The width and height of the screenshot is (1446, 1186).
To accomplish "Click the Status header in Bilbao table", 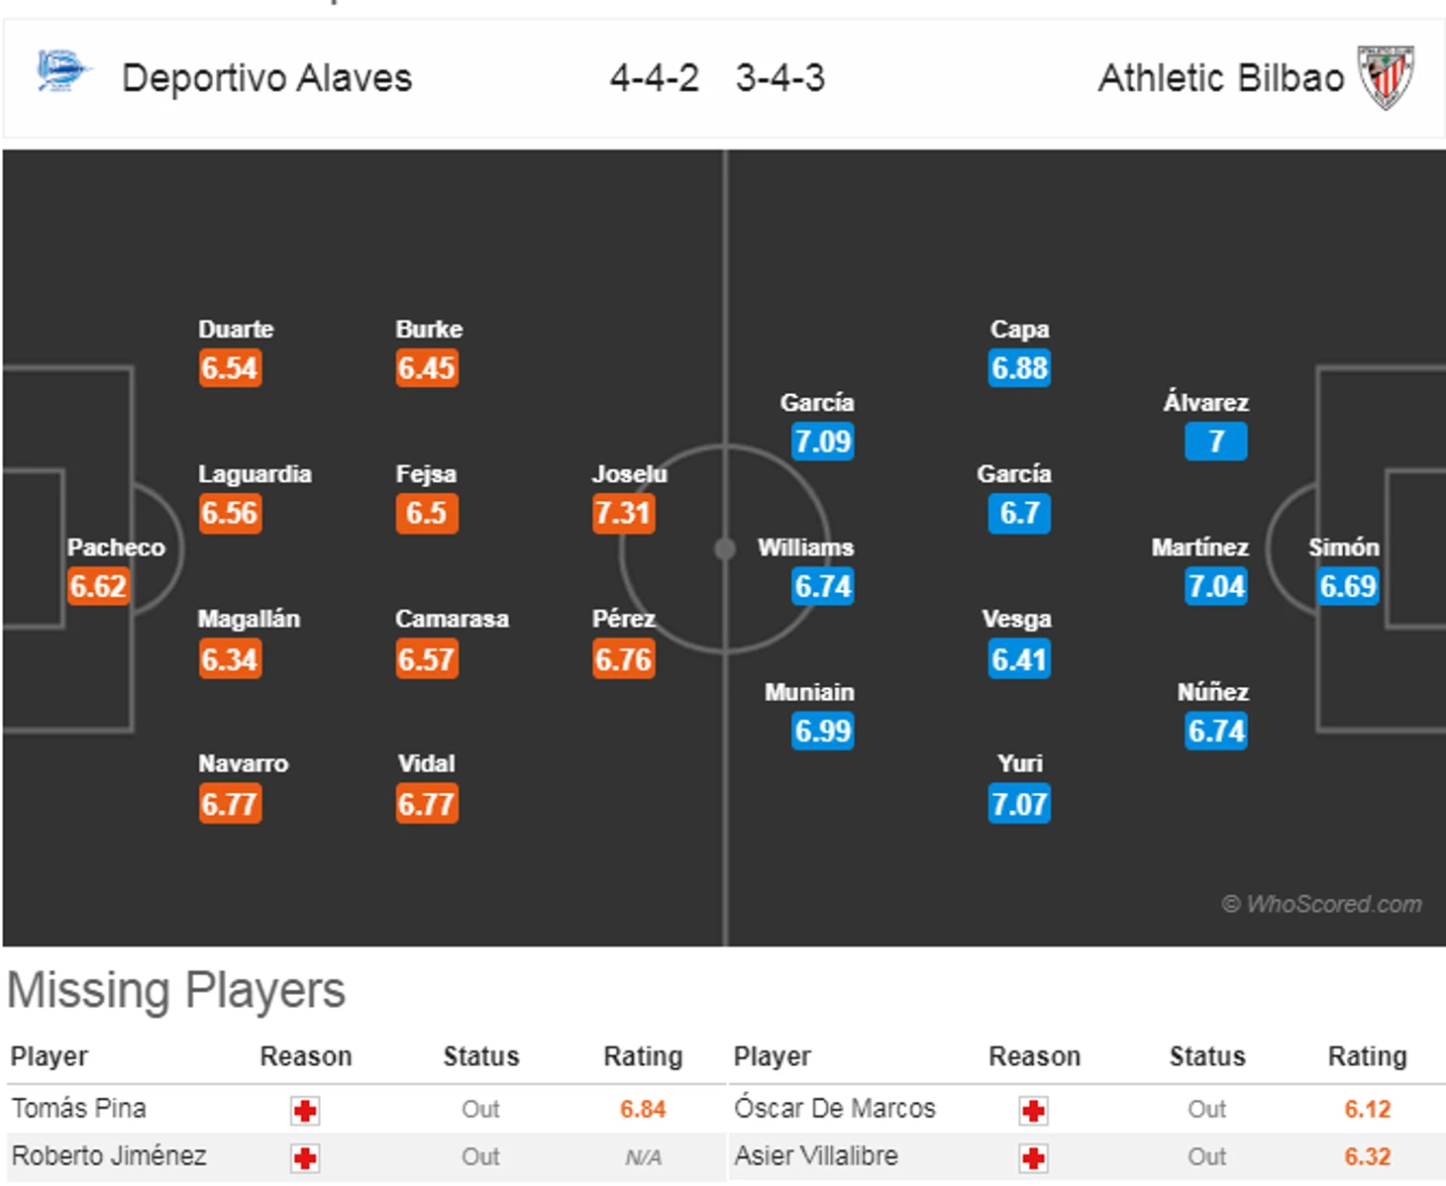I will [1207, 1056].
